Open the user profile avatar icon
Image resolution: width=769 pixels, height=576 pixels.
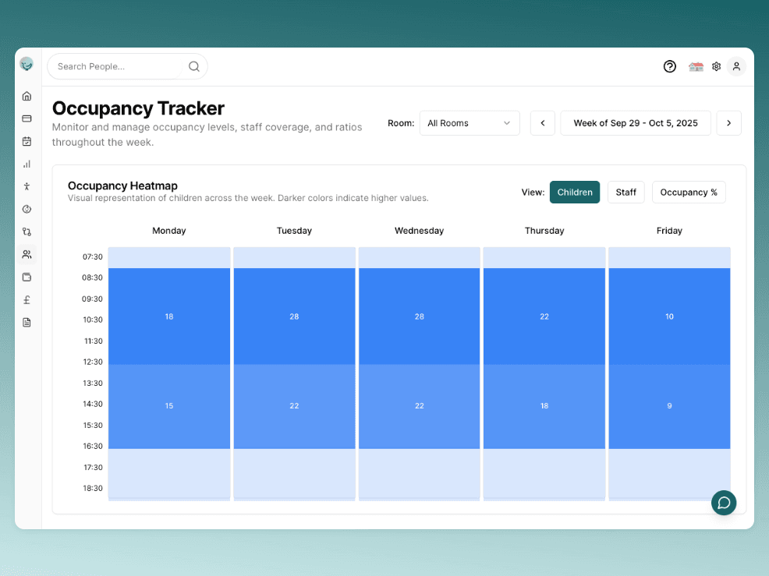735,66
